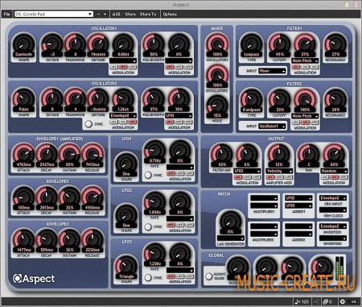Go to previous preset with minus button
362x307 pixels.
pos(98,15)
